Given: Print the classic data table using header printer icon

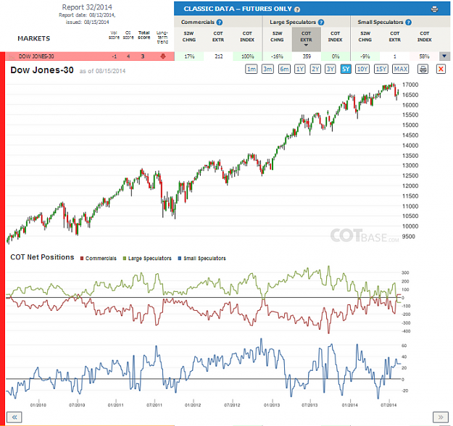Looking at the screenshot, I should pos(434,9).
